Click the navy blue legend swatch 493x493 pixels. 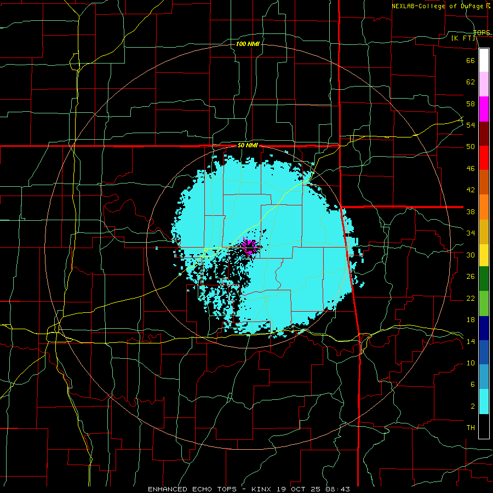pos(484,328)
